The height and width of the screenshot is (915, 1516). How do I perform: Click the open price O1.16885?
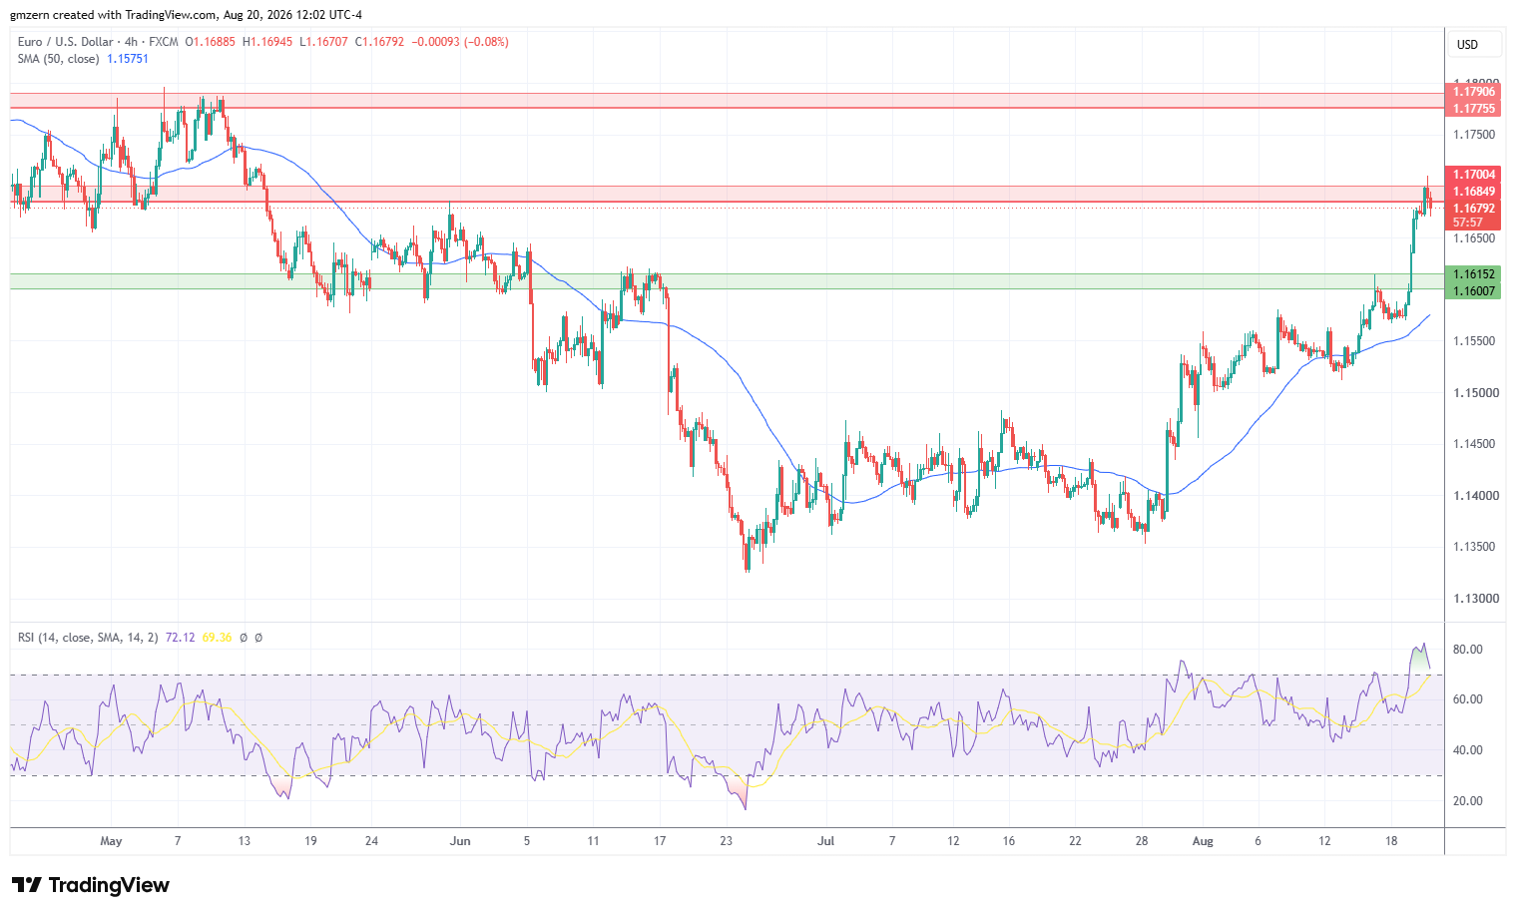point(211,42)
